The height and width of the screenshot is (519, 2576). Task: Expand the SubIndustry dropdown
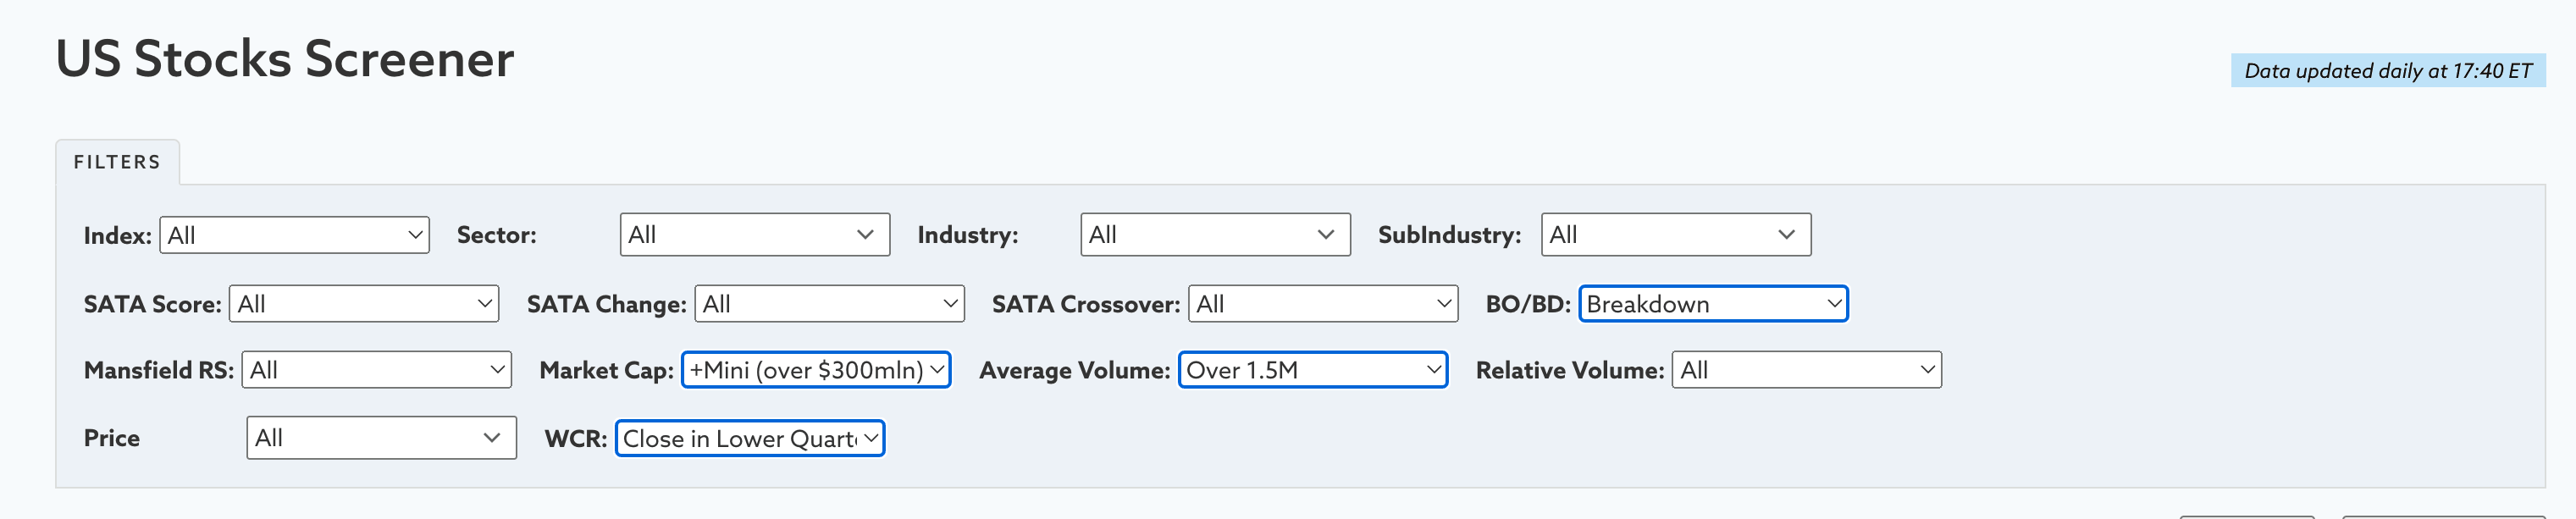click(x=1675, y=234)
